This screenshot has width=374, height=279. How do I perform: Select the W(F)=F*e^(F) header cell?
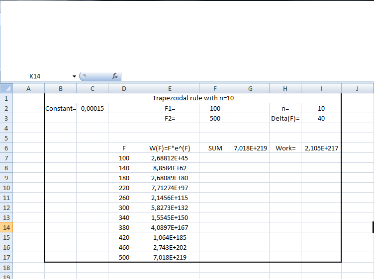click(170, 148)
